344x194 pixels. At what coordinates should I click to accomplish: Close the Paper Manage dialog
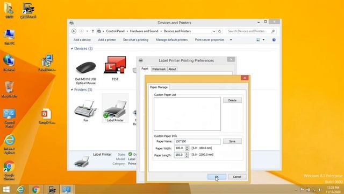click(x=245, y=78)
